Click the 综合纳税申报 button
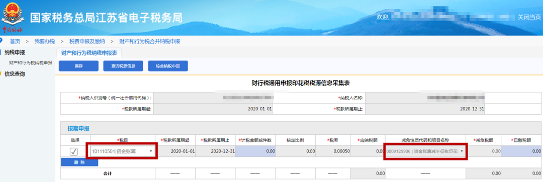This screenshot has width=543, height=182. (x=168, y=66)
